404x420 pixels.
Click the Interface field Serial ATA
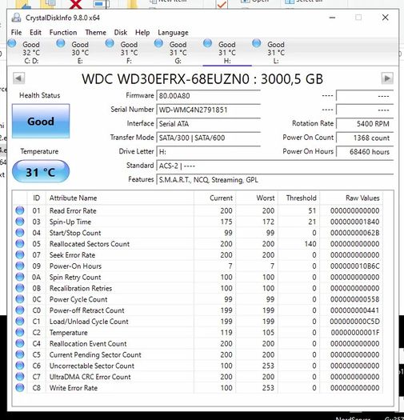(209, 123)
